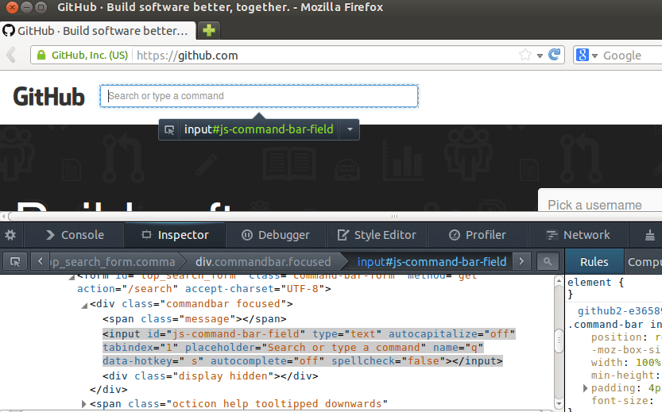Click the markup panel scroll down arrow
Screen dimensions: 662x412
(x=559, y=403)
